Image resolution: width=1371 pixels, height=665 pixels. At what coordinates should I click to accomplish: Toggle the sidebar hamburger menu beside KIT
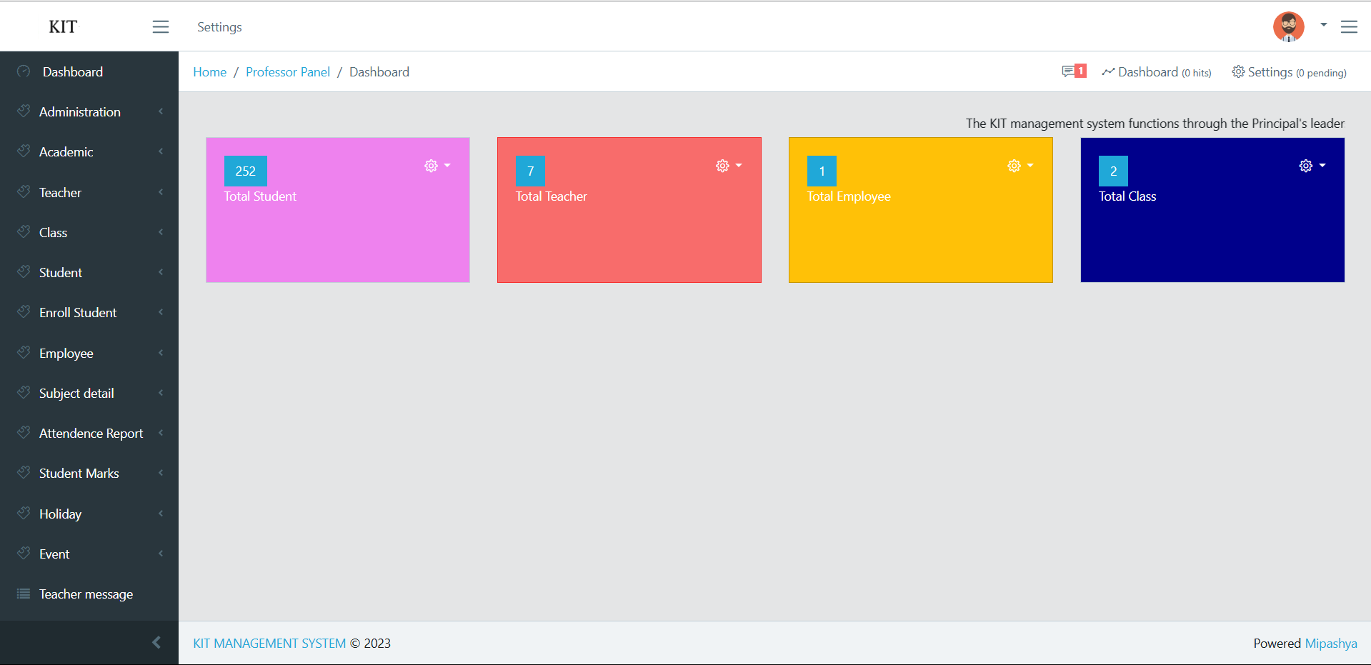tap(161, 27)
